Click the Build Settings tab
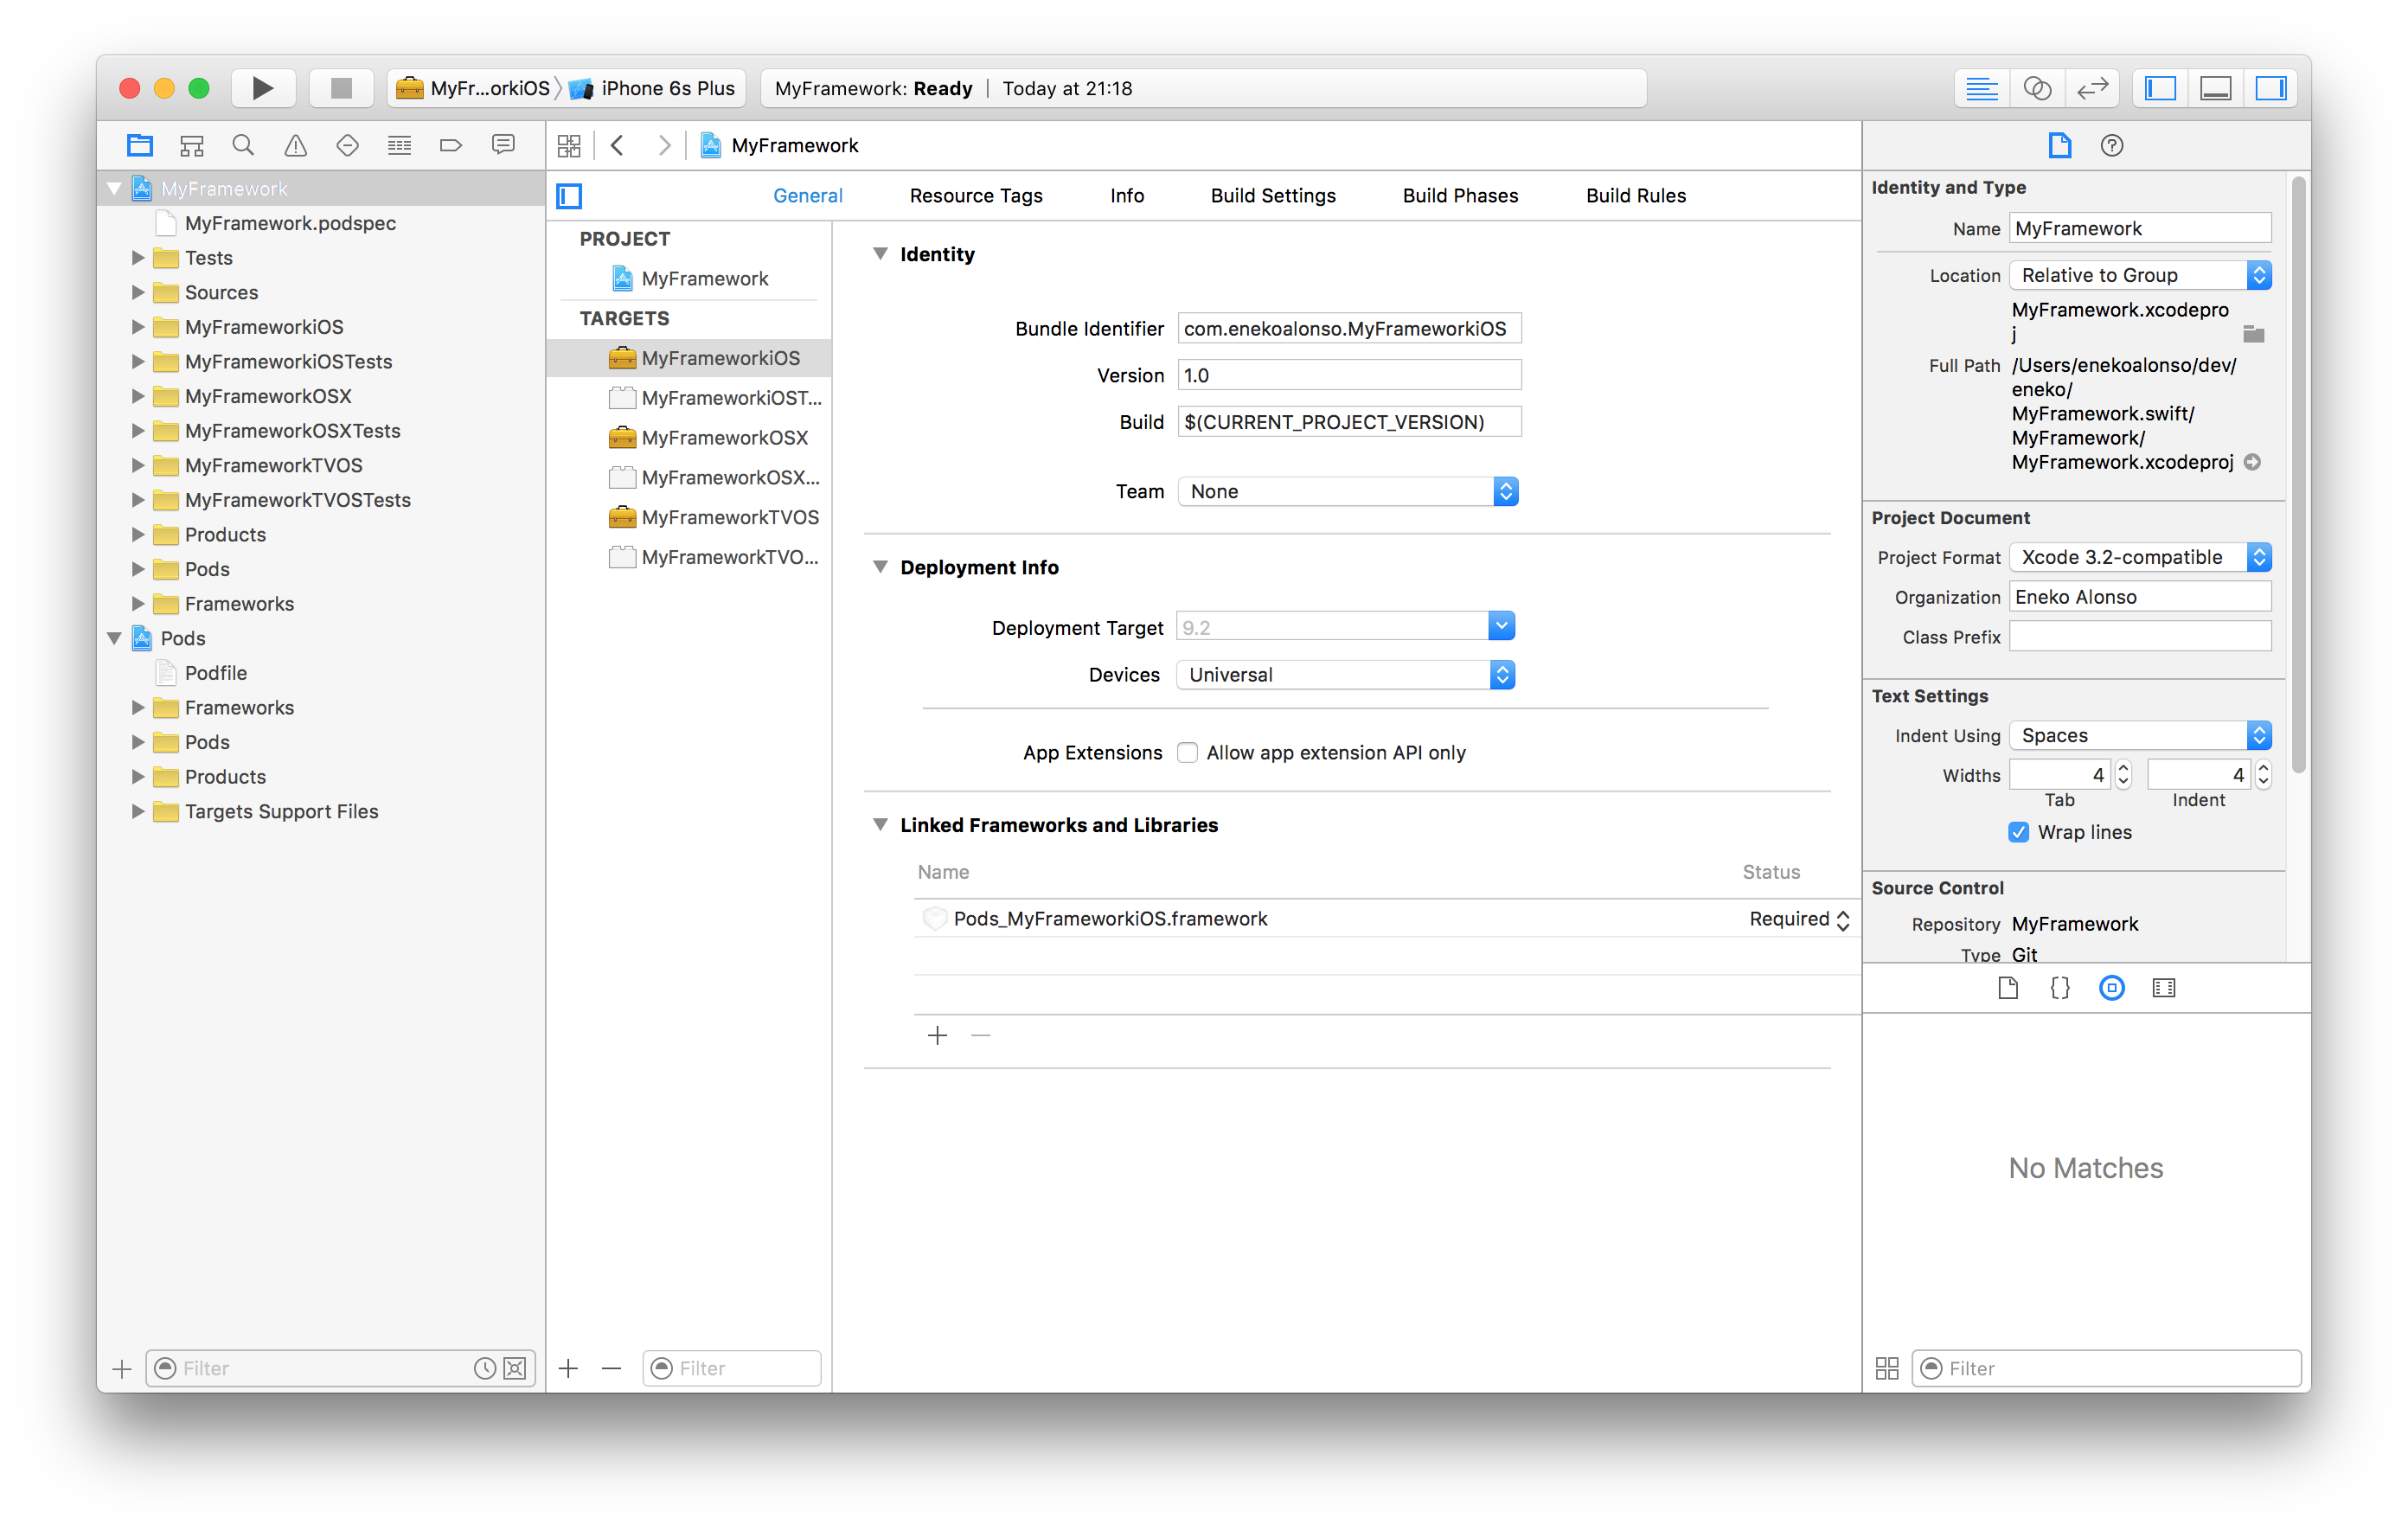This screenshot has height=1531, width=2408. pyautogui.click(x=1271, y=195)
